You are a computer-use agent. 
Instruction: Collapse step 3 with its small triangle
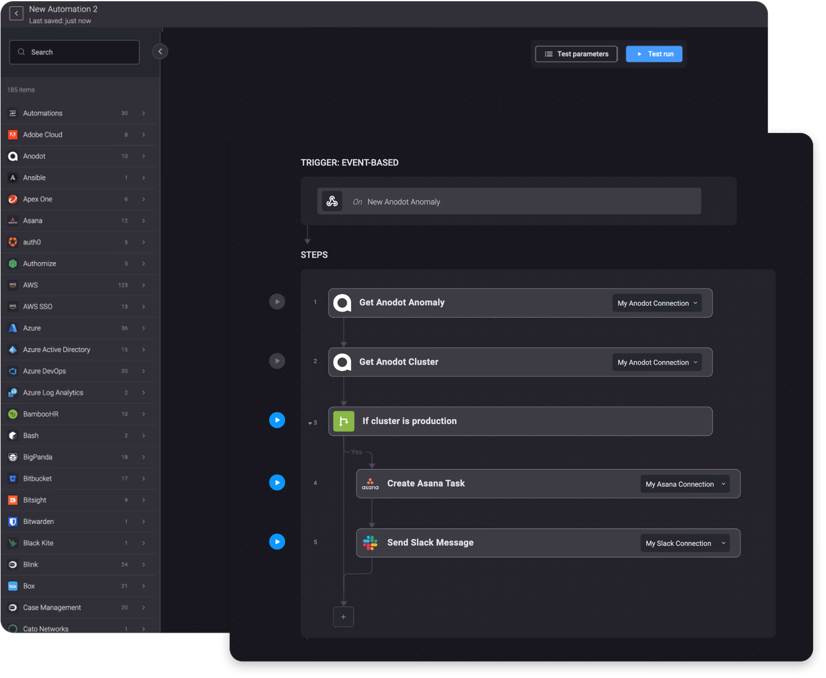pyautogui.click(x=310, y=423)
